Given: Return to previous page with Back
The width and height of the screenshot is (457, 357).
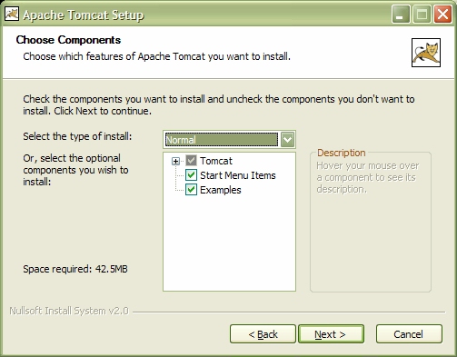Looking at the screenshot, I should tap(263, 334).
